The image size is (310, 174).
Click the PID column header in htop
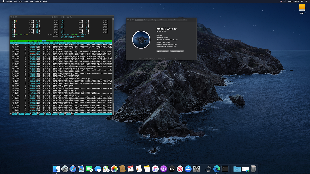coord(13,41)
